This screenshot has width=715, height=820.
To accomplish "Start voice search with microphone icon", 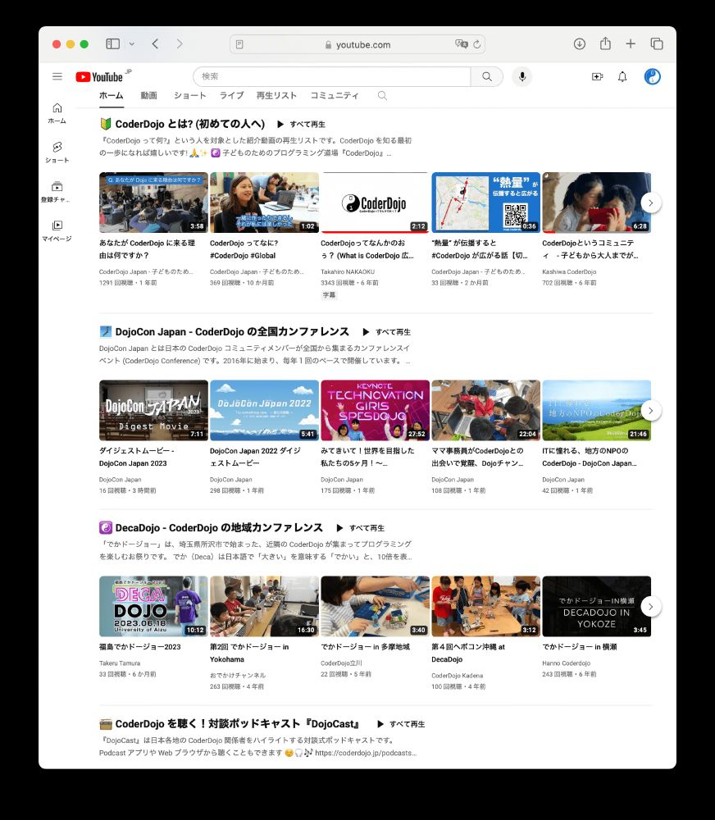I will pyautogui.click(x=522, y=76).
